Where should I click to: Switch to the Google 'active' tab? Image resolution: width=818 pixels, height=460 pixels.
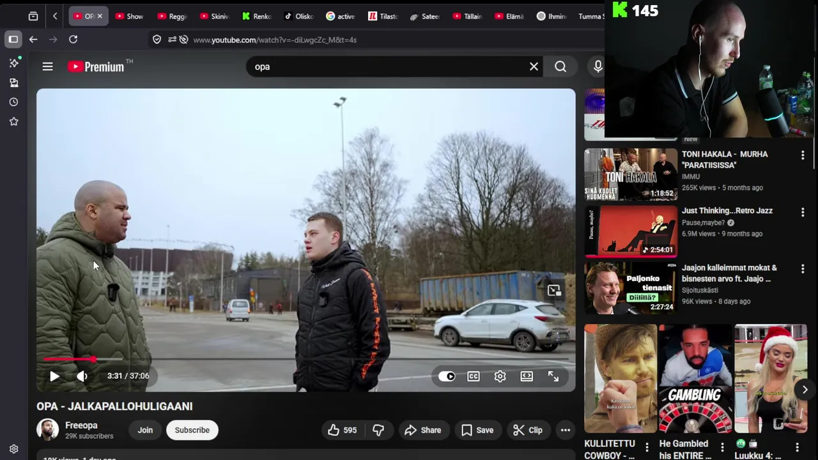click(x=341, y=16)
